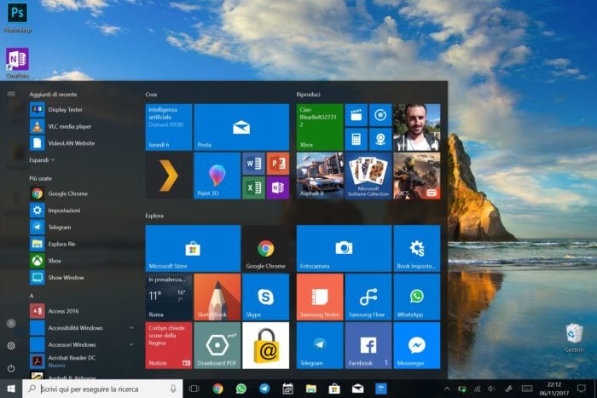Open the OneNote desktop shortcut
Viewport: 597px width, 398px height.
17,63
